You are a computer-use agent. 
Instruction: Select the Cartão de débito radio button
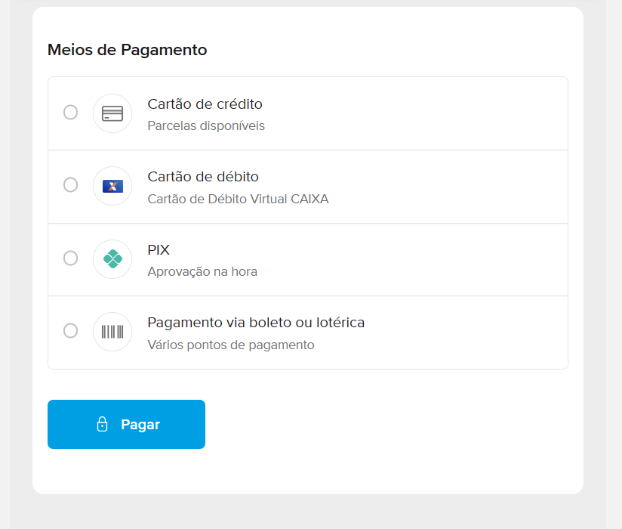71,185
